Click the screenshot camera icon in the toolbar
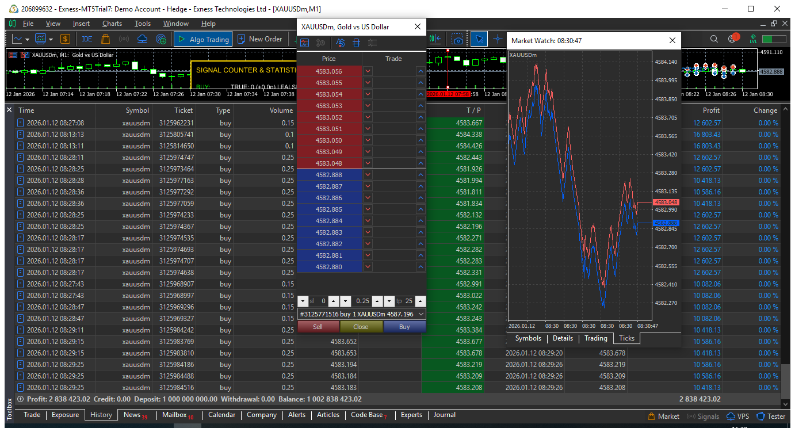The image size is (795, 428). pyautogui.click(x=457, y=39)
